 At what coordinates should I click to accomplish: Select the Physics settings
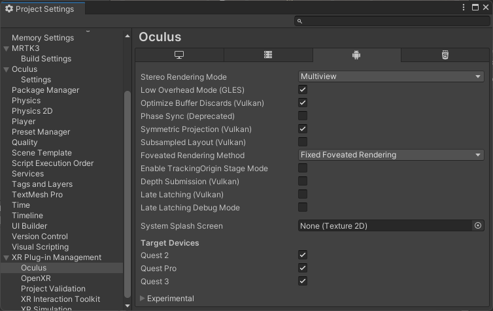(26, 101)
